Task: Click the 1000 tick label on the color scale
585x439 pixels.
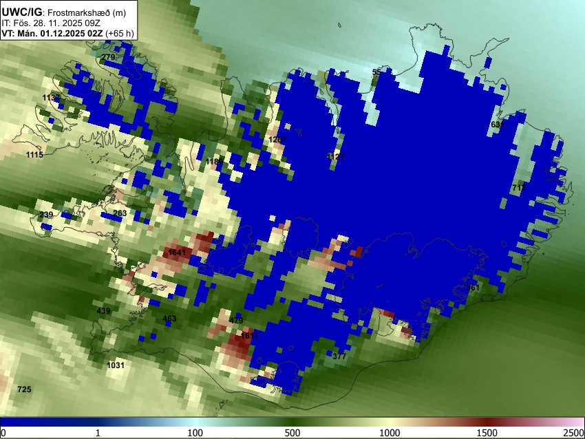Action: tap(390, 433)
